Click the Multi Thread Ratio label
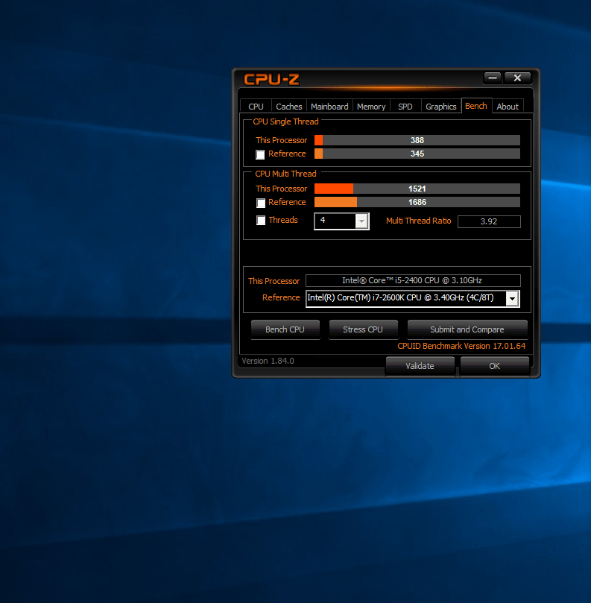The image size is (591, 603). point(418,221)
